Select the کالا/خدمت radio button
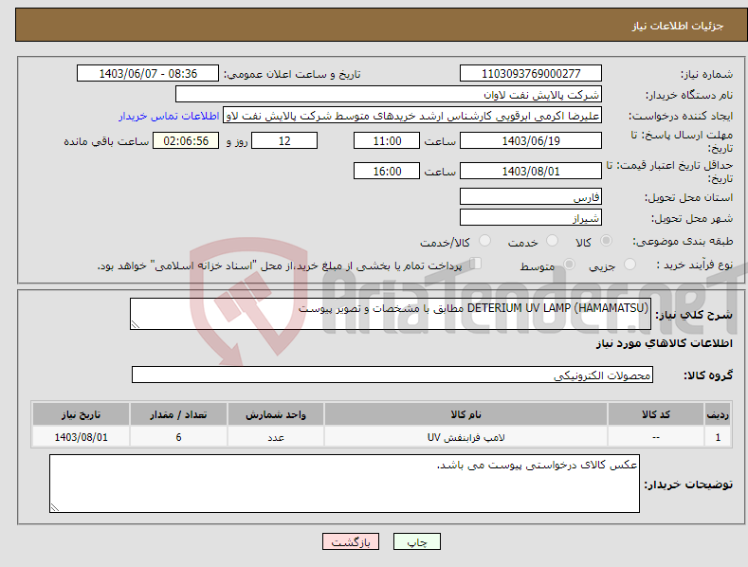The width and height of the screenshot is (748, 567). click(484, 241)
